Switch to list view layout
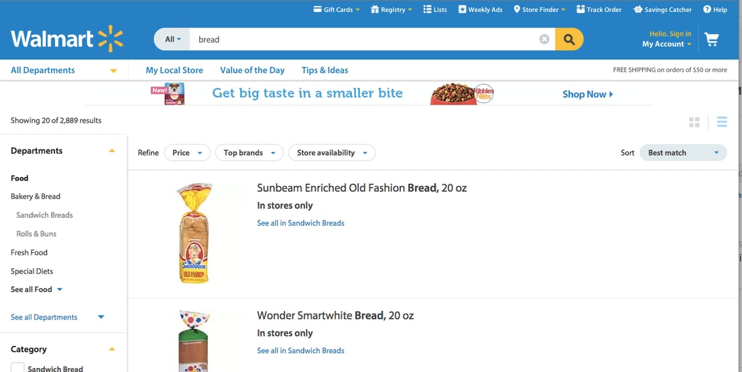Image resolution: width=742 pixels, height=372 pixels. [x=722, y=122]
